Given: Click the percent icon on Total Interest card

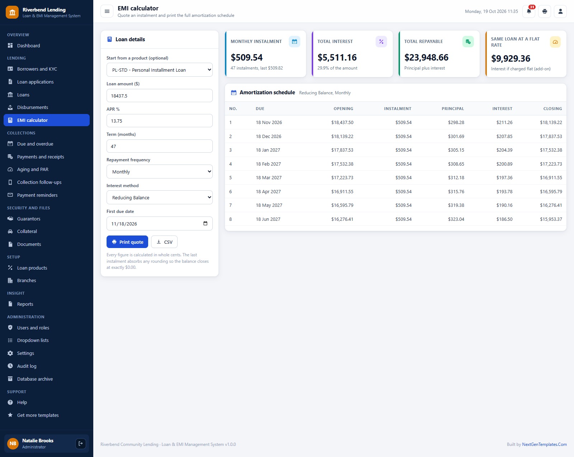Looking at the screenshot, I should (x=381, y=42).
